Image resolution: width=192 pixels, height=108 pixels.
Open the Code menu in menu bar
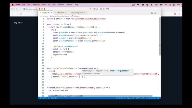click(x=18, y=5)
